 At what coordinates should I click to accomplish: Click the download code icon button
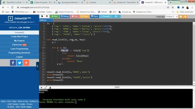[x=116, y=16]
